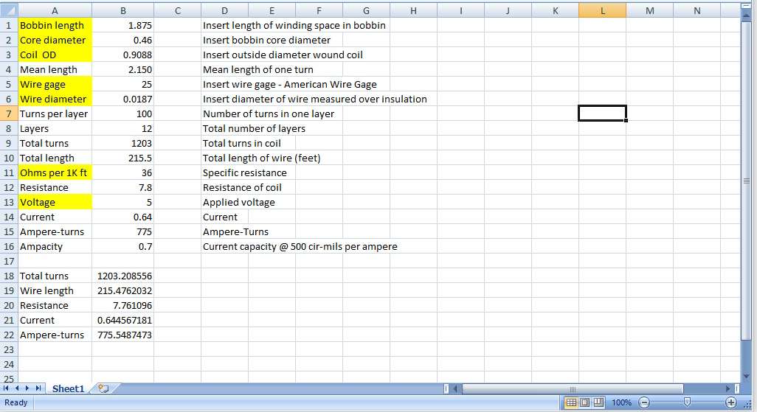Select the value 215.5 cell

123,158
